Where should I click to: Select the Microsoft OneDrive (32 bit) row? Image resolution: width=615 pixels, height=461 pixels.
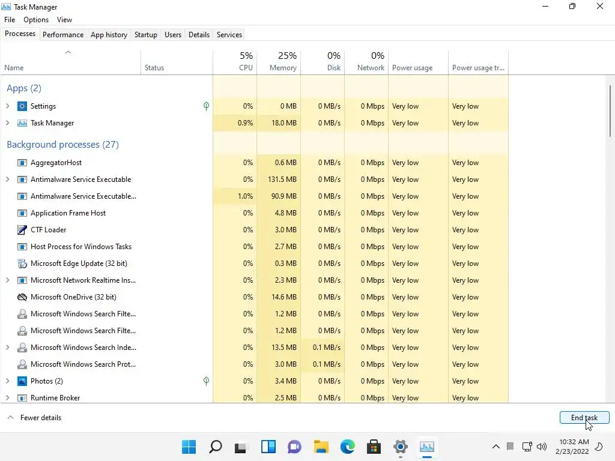point(254,297)
